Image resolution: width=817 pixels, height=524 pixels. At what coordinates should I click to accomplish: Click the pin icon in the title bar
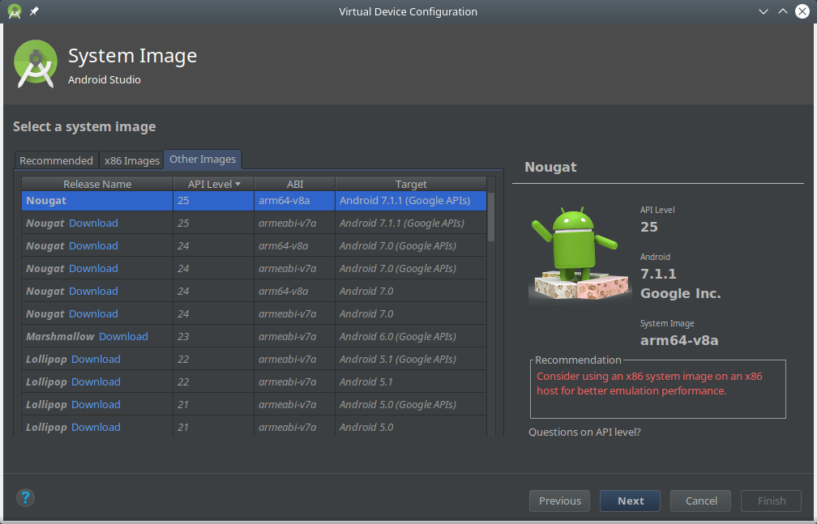click(33, 11)
